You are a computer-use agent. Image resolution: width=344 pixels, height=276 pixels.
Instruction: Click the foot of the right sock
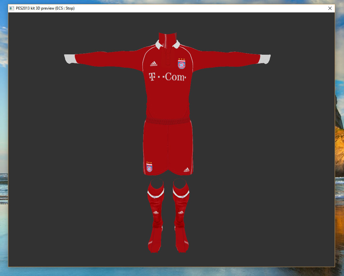pos(182,243)
